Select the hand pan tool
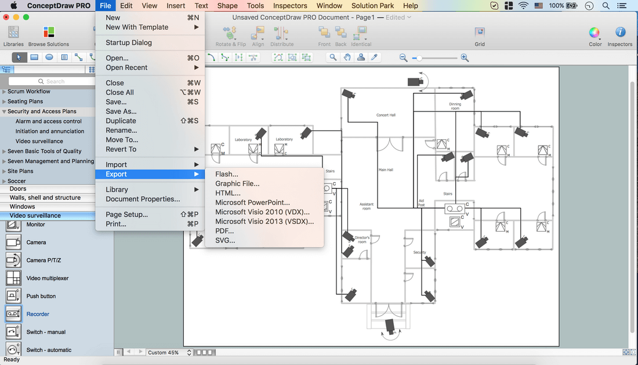This screenshot has height=365, width=638. [x=347, y=57]
